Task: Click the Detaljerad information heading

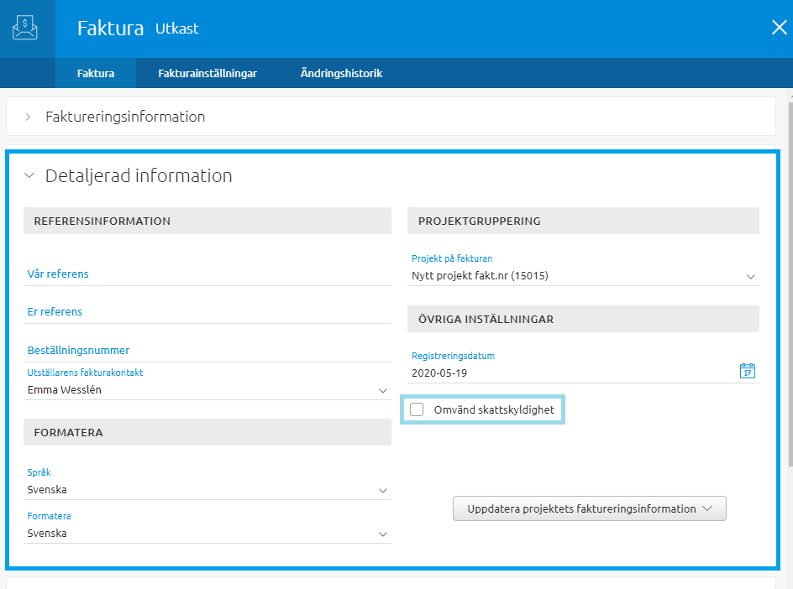Action: pos(139,176)
